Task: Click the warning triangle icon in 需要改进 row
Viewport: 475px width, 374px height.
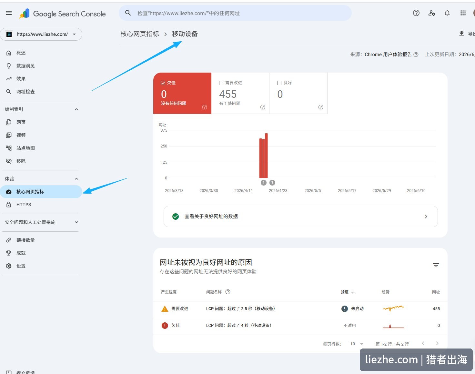Action: pyautogui.click(x=165, y=309)
